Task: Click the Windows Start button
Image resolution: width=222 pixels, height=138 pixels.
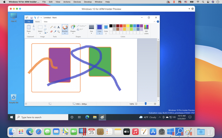Action: coord(11,117)
